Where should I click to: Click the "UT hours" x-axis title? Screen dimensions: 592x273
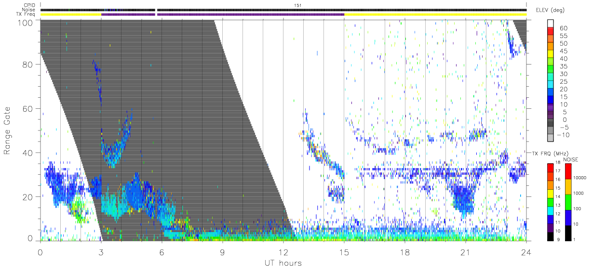282,263
